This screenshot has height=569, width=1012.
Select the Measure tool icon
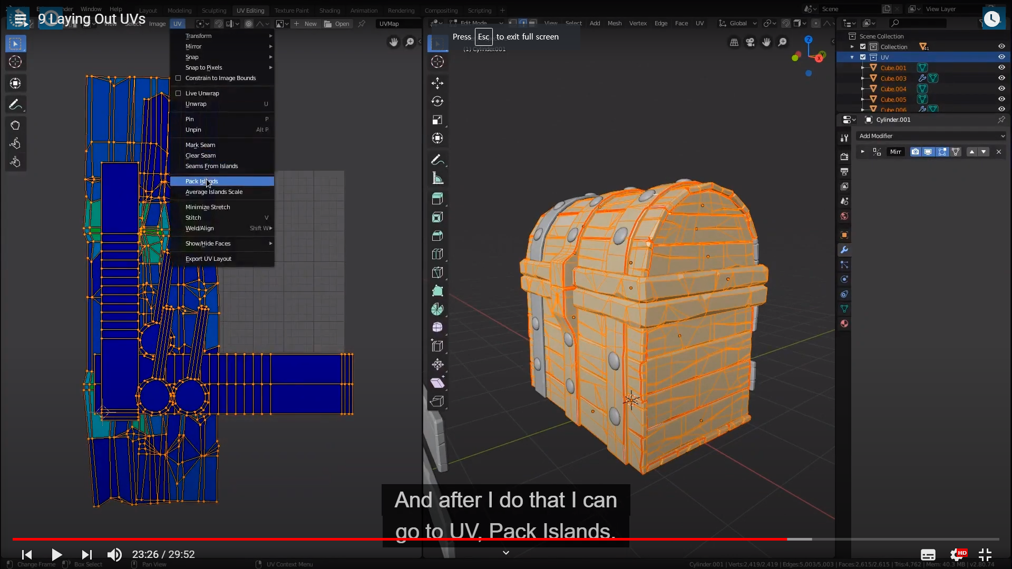click(437, 178)
